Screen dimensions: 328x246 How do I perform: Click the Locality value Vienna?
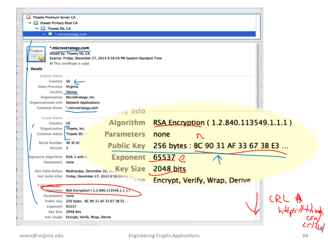click(71, 92)
